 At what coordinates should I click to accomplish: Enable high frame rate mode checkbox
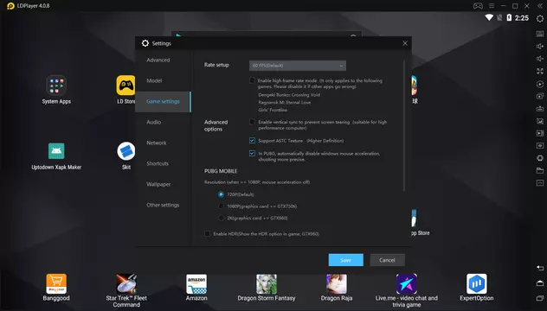click(x=252, y=80)
